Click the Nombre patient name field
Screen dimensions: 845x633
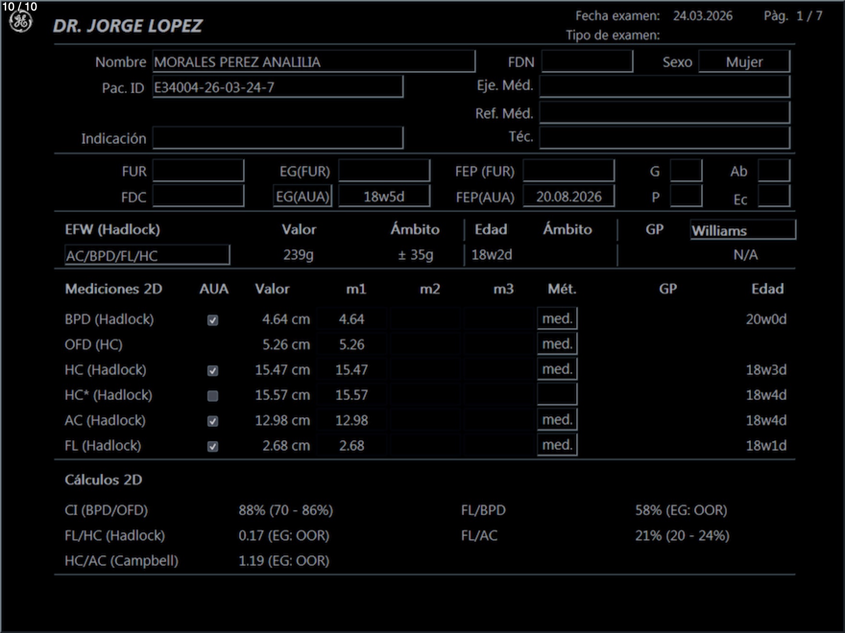pos(314,62)
